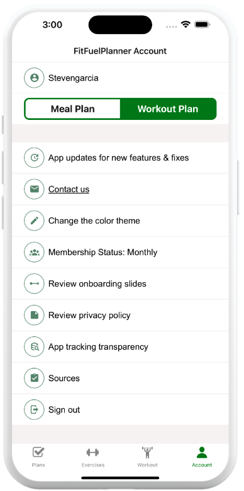Open Change the color theme option
This screenshot has width=244, height=491.
120,221
